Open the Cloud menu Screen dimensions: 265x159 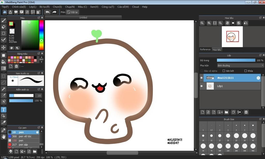click(135, 7)
